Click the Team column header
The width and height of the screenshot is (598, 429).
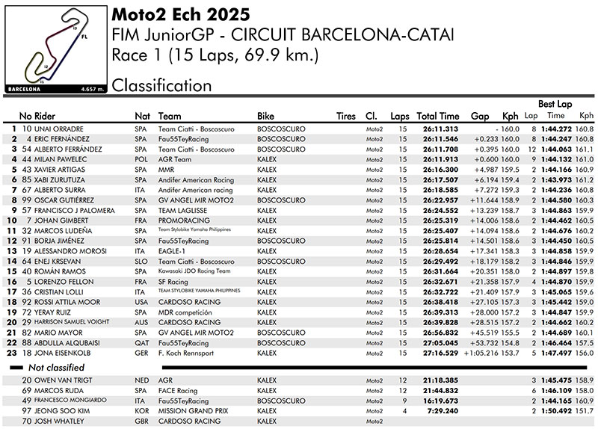pyautogui.click(x=170, y=116)
